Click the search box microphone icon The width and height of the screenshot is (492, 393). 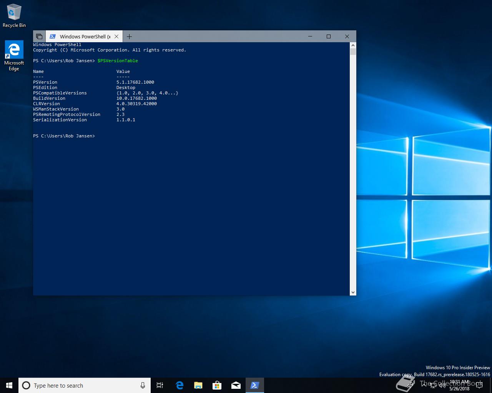(x=143, y=385)
